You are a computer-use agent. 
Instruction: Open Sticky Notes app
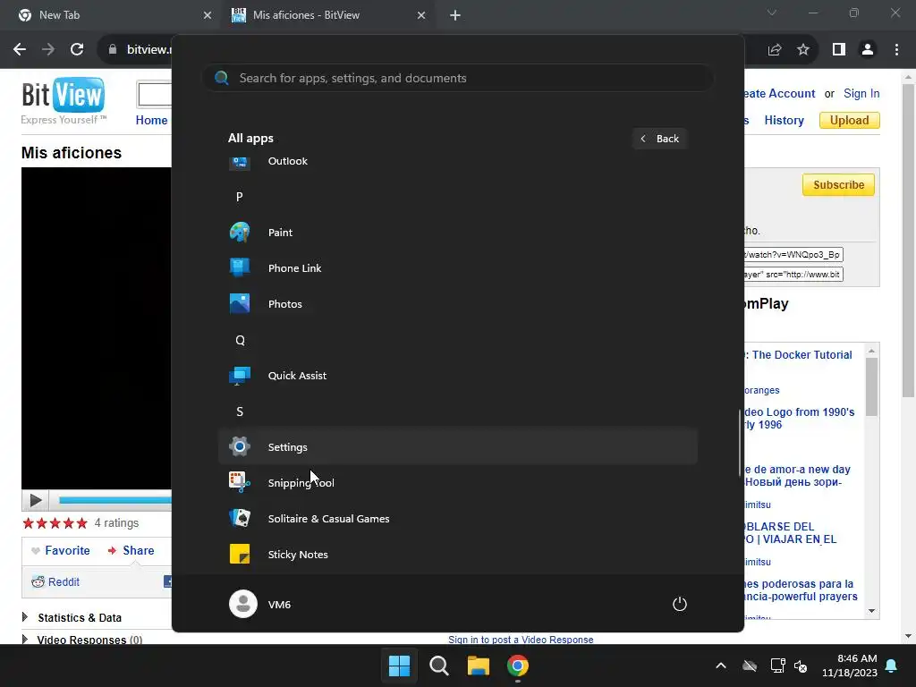click(x=457, y=555)
